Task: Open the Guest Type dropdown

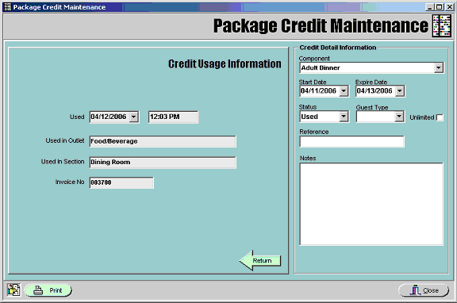Action: 399,117
